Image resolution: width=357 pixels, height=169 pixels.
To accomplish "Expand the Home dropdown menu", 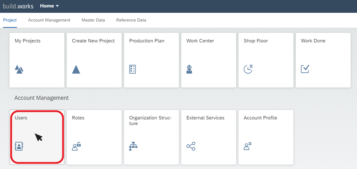I will coord(49,6).
